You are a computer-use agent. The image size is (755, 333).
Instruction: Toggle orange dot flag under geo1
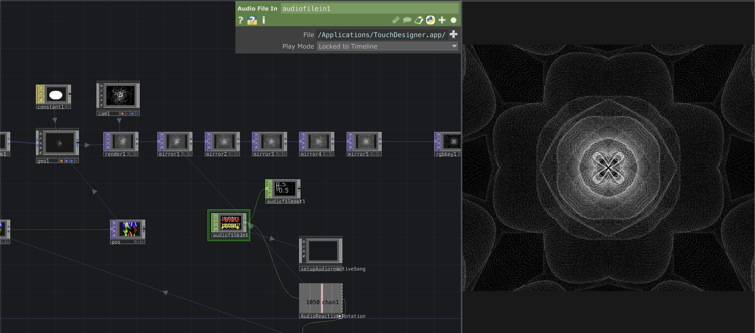click(x=62, y=161)
